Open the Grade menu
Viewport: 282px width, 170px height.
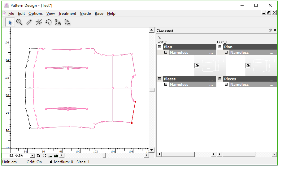tap(85, 14)
